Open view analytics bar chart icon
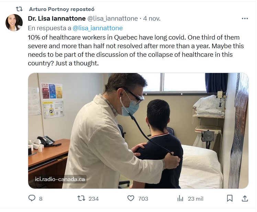257x212 pixels. 180,198
